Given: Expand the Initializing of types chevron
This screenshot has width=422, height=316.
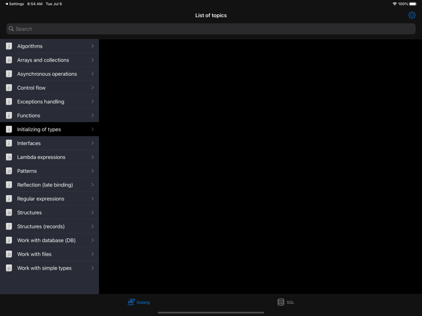Looking at the screenshot, I should [x=93, y=129].
